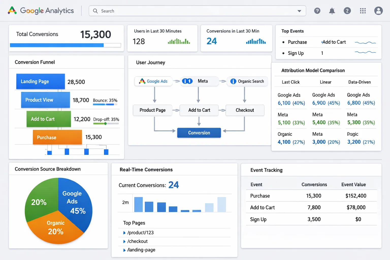Click the Total Conversions progress bar
Screen dimensions: 390x260
pos(65,45)
